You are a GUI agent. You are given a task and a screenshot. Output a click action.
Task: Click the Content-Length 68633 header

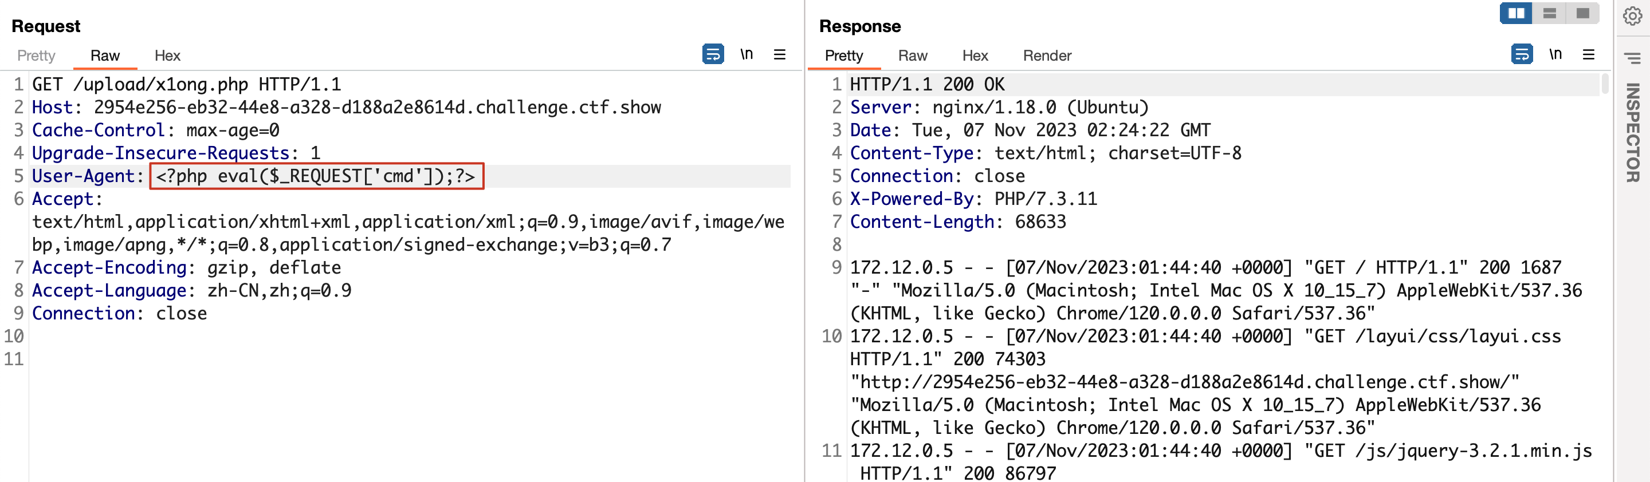coord(957,222)
